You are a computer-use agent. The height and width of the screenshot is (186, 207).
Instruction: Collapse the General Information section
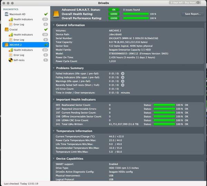pos(54,25)
